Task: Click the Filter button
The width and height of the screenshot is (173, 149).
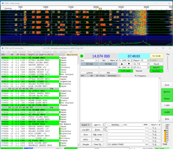Action: pyautogui.click(x=97, y=140)
